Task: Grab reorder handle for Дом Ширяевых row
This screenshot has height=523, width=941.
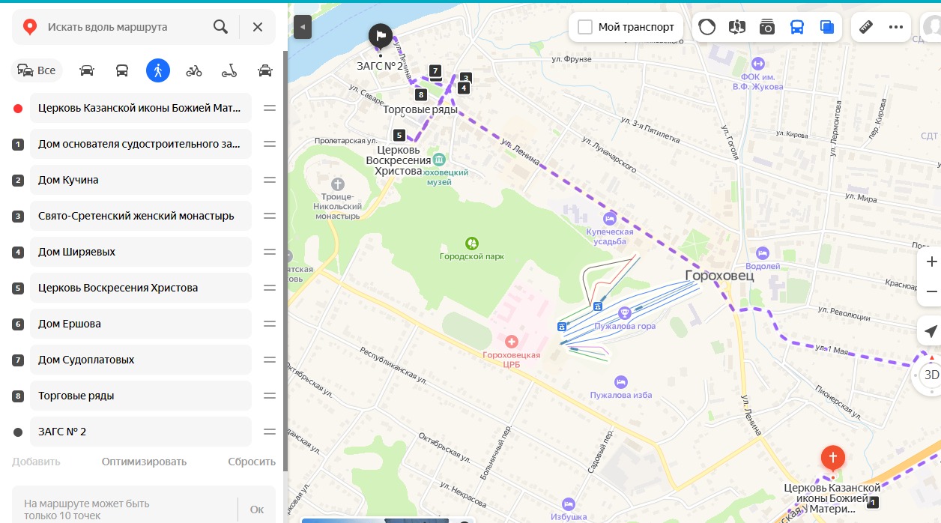Action: point(270,252)
